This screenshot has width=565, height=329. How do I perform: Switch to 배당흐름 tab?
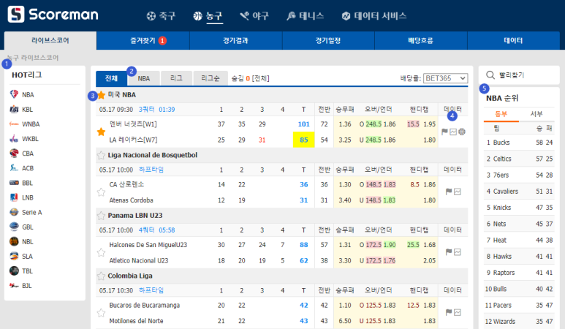click(421, 40)
